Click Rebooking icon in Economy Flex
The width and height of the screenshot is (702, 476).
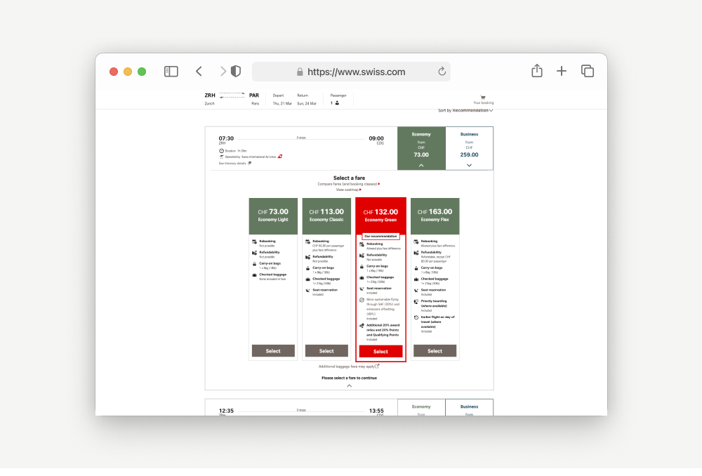point(416,242)
